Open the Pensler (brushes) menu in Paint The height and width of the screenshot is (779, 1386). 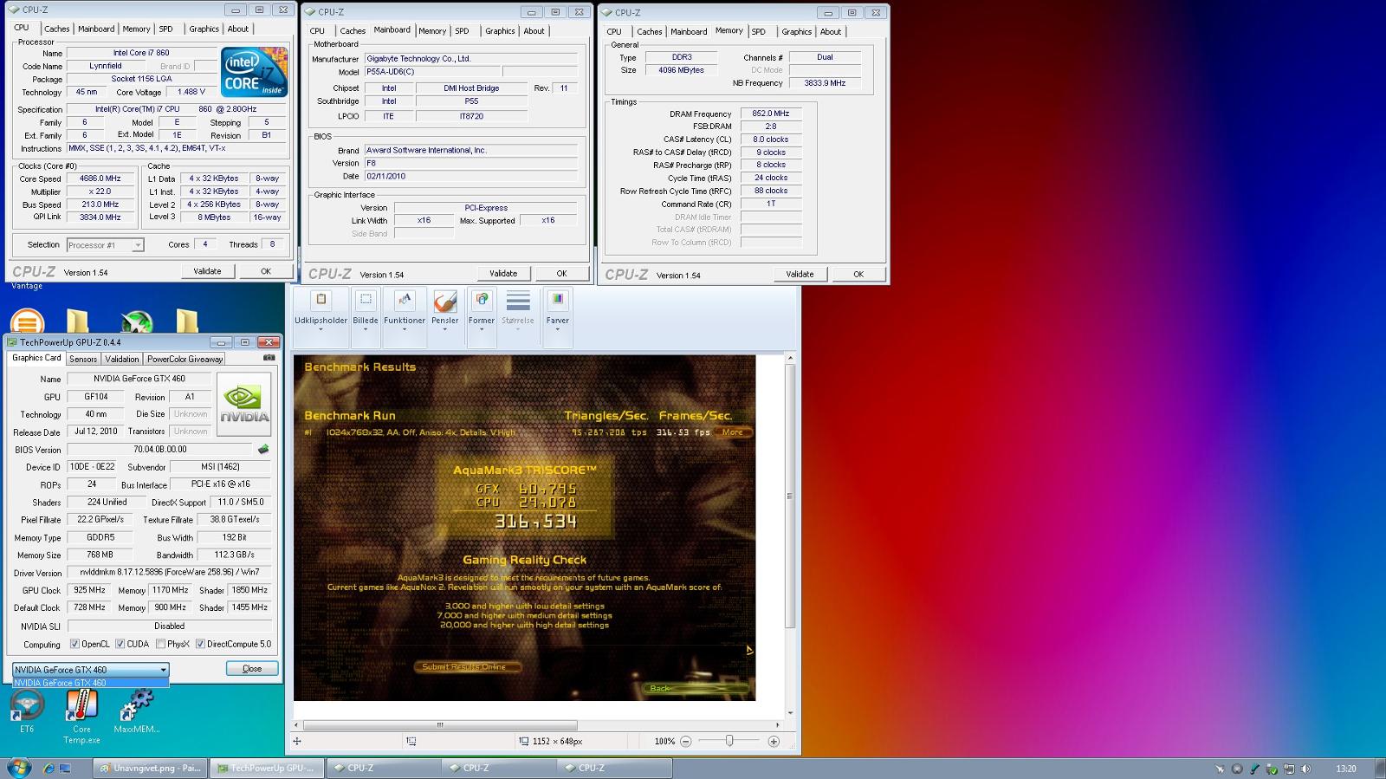[445, 310]
